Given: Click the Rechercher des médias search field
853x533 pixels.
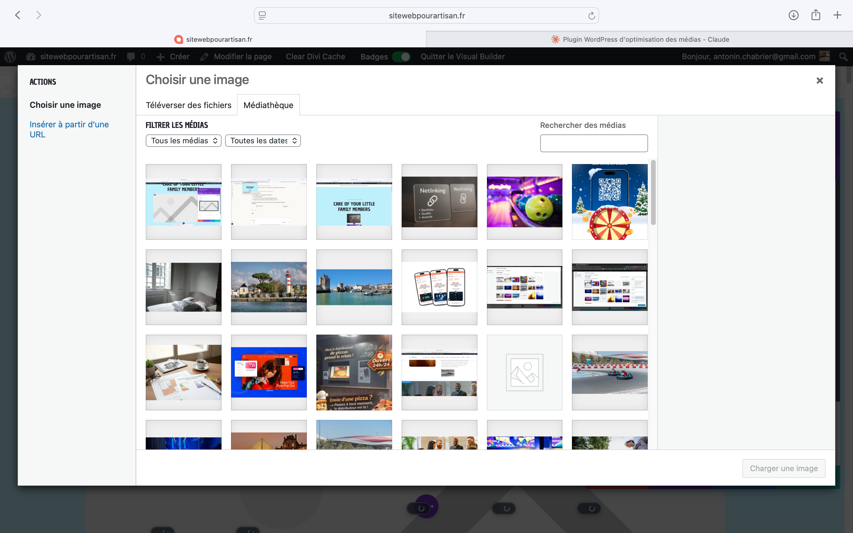Looking at the screenshot, I should click(594, 143).
